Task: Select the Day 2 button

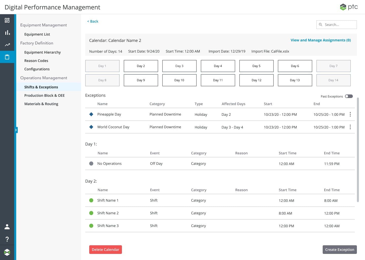Action: coord(141,66)
